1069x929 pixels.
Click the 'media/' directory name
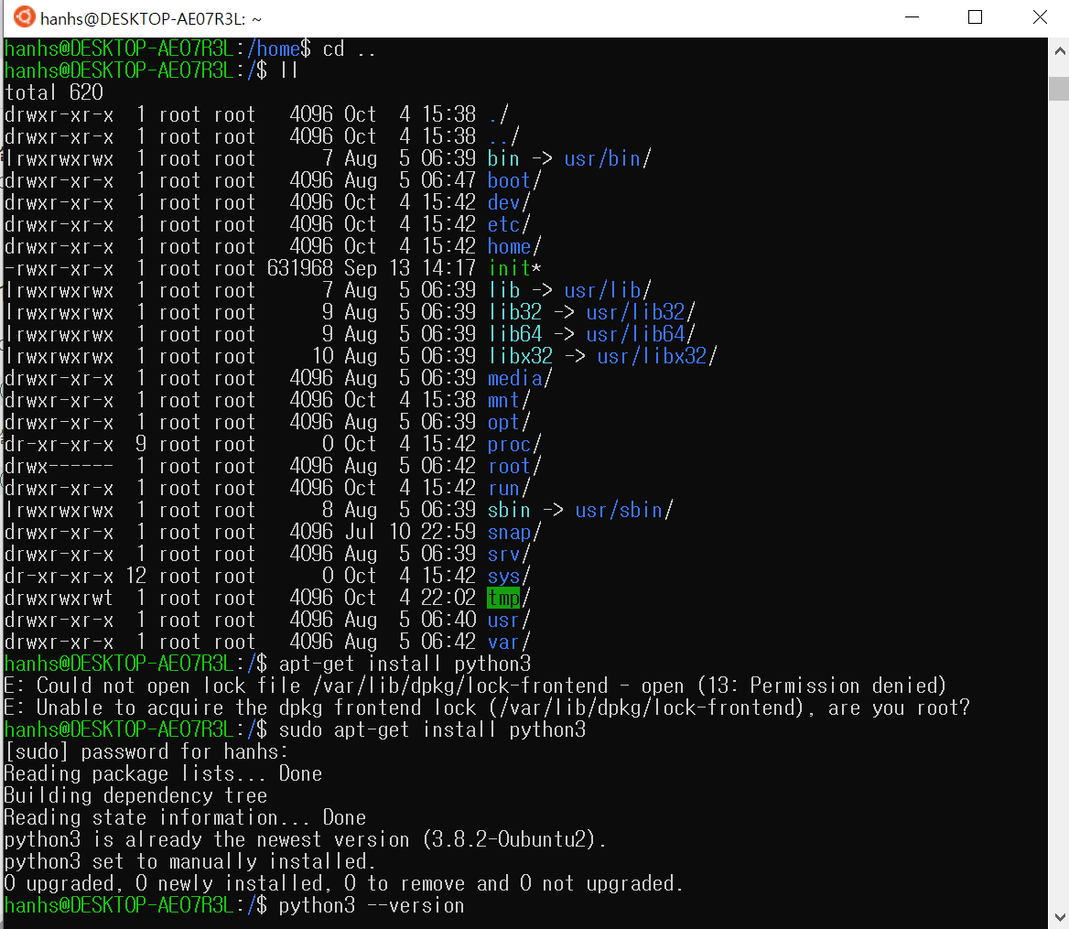(520, 378)
